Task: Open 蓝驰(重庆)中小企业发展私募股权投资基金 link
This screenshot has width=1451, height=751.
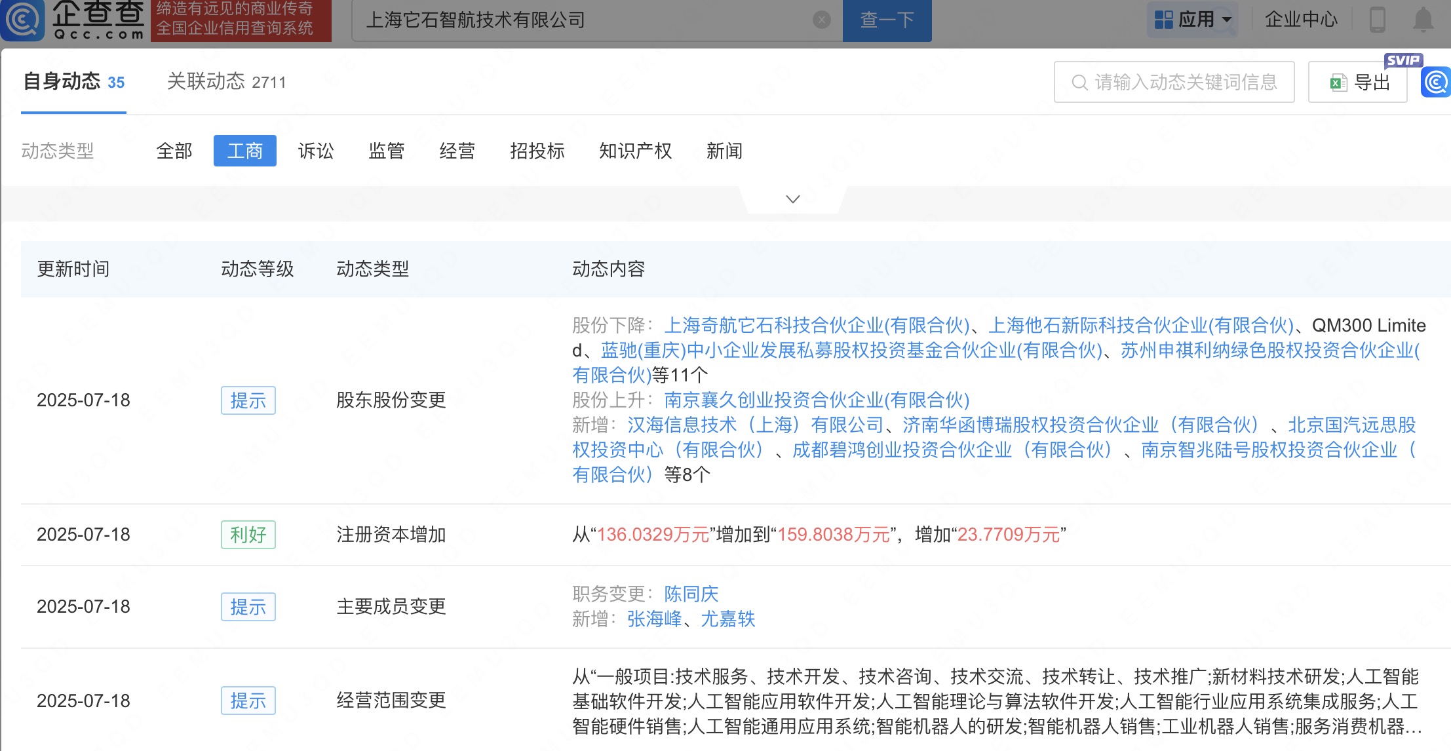Action: pyautogui.click(x=851, y=351)
